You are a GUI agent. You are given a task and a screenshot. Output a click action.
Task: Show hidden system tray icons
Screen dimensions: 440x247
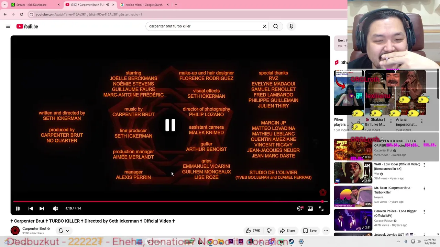tap(398, 242)
